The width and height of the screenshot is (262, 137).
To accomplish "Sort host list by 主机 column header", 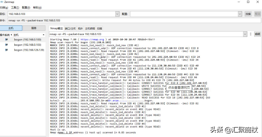I will (x=29, y=35).
